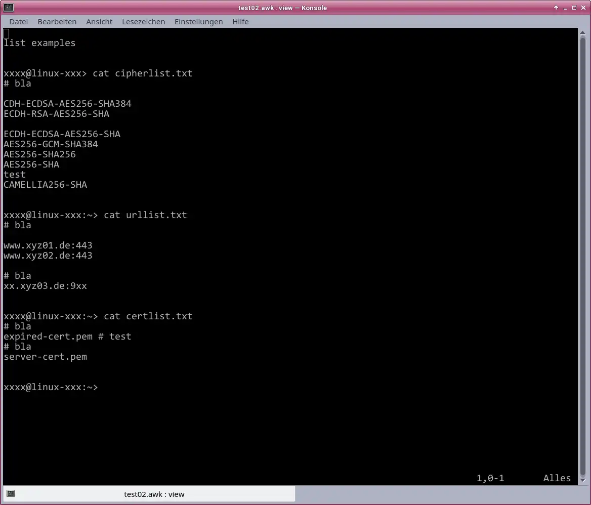Click 'expired-cert.pem # test' line
The image size is (591, 505).
coord(67,336)
